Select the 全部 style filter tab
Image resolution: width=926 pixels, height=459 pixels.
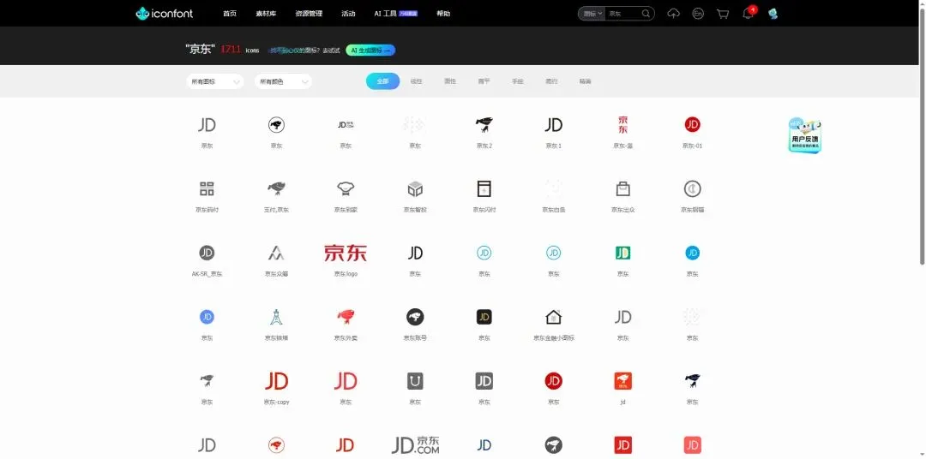(x=382, y=81)
